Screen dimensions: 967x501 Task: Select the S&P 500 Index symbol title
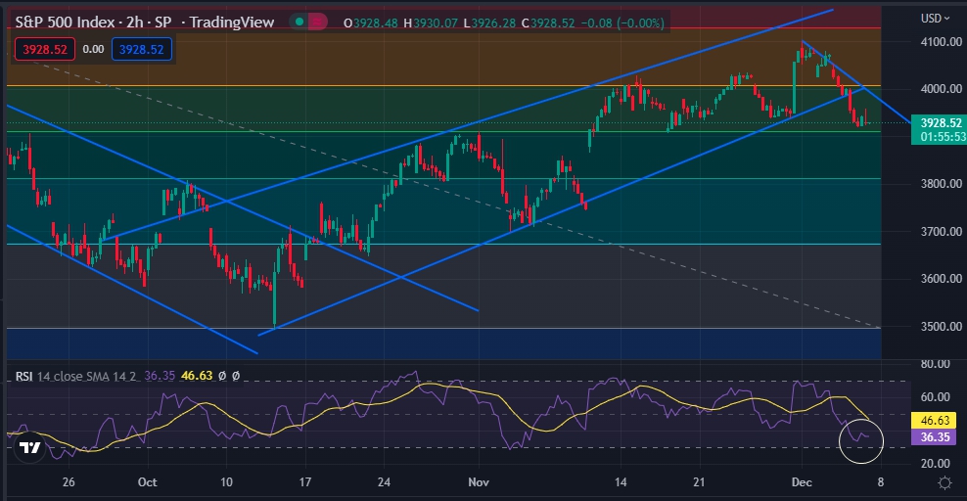pos(65,23)
